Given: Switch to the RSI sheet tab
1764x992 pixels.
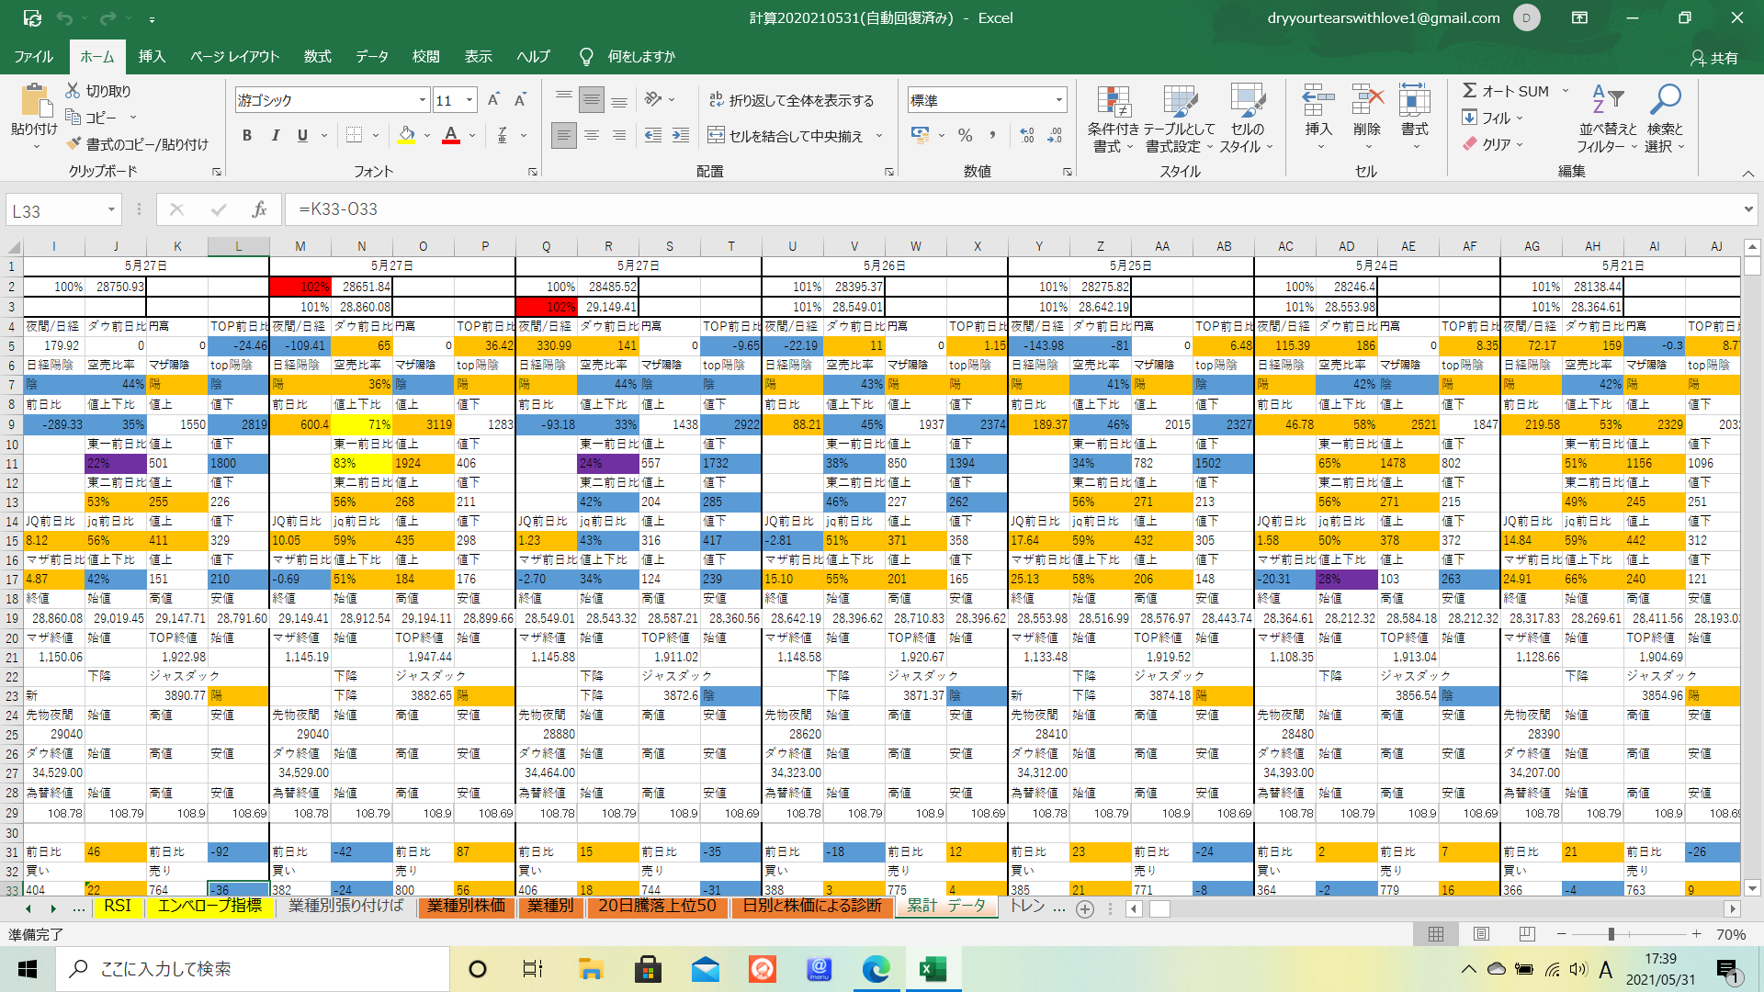Looking at the screenshot, I should point(118,907).
